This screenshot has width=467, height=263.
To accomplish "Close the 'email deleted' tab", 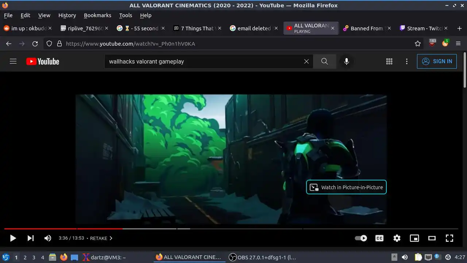I will pos(276,28).
